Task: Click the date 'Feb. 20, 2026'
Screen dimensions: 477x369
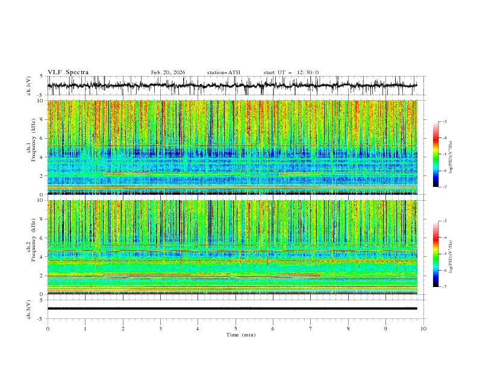Action: pos(168,72)
